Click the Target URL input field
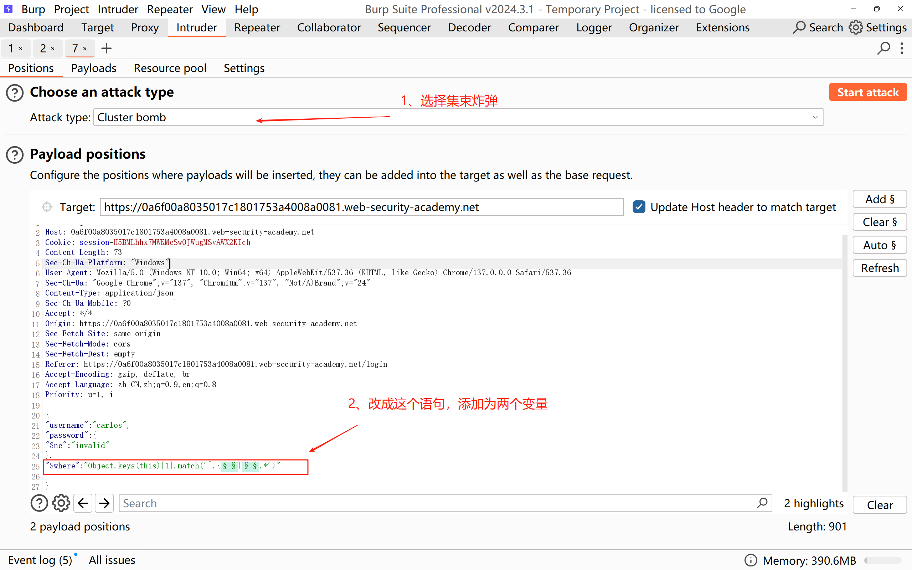 (x=361, y=207)
